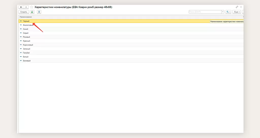Screen dimensions: 260x138
Task: Select the Коричневый characteristic
Action: point(28,45)
